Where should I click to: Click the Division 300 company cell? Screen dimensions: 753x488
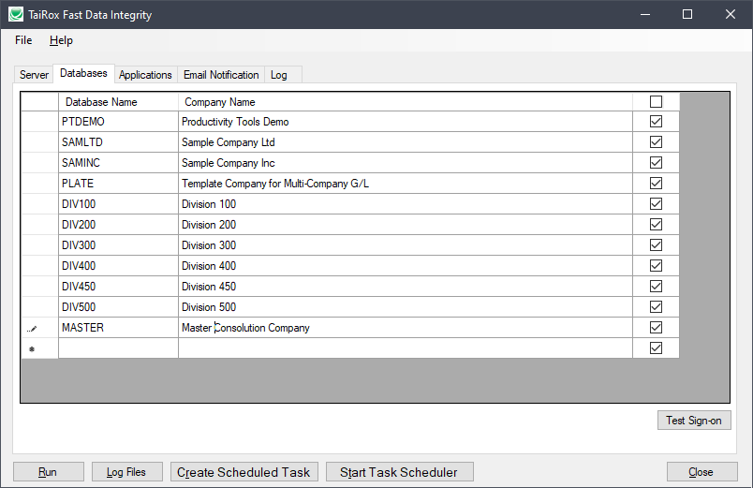point(406,245)
